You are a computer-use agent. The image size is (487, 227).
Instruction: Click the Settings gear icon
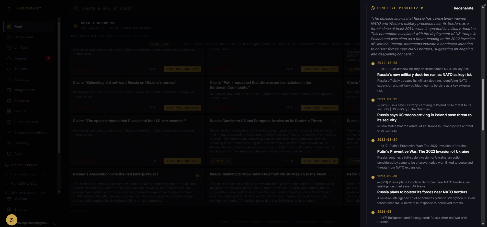click(x=9, y=209)
